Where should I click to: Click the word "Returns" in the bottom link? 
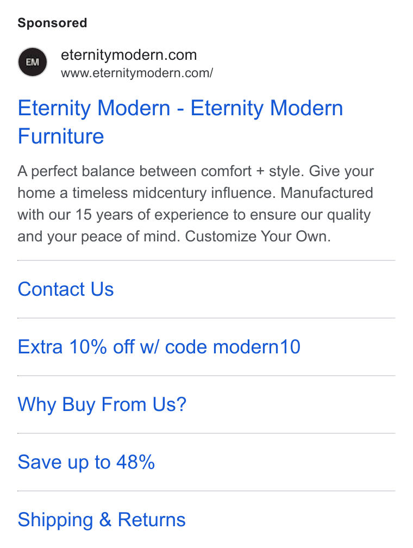pyautogui.click(x=152, y=520)
